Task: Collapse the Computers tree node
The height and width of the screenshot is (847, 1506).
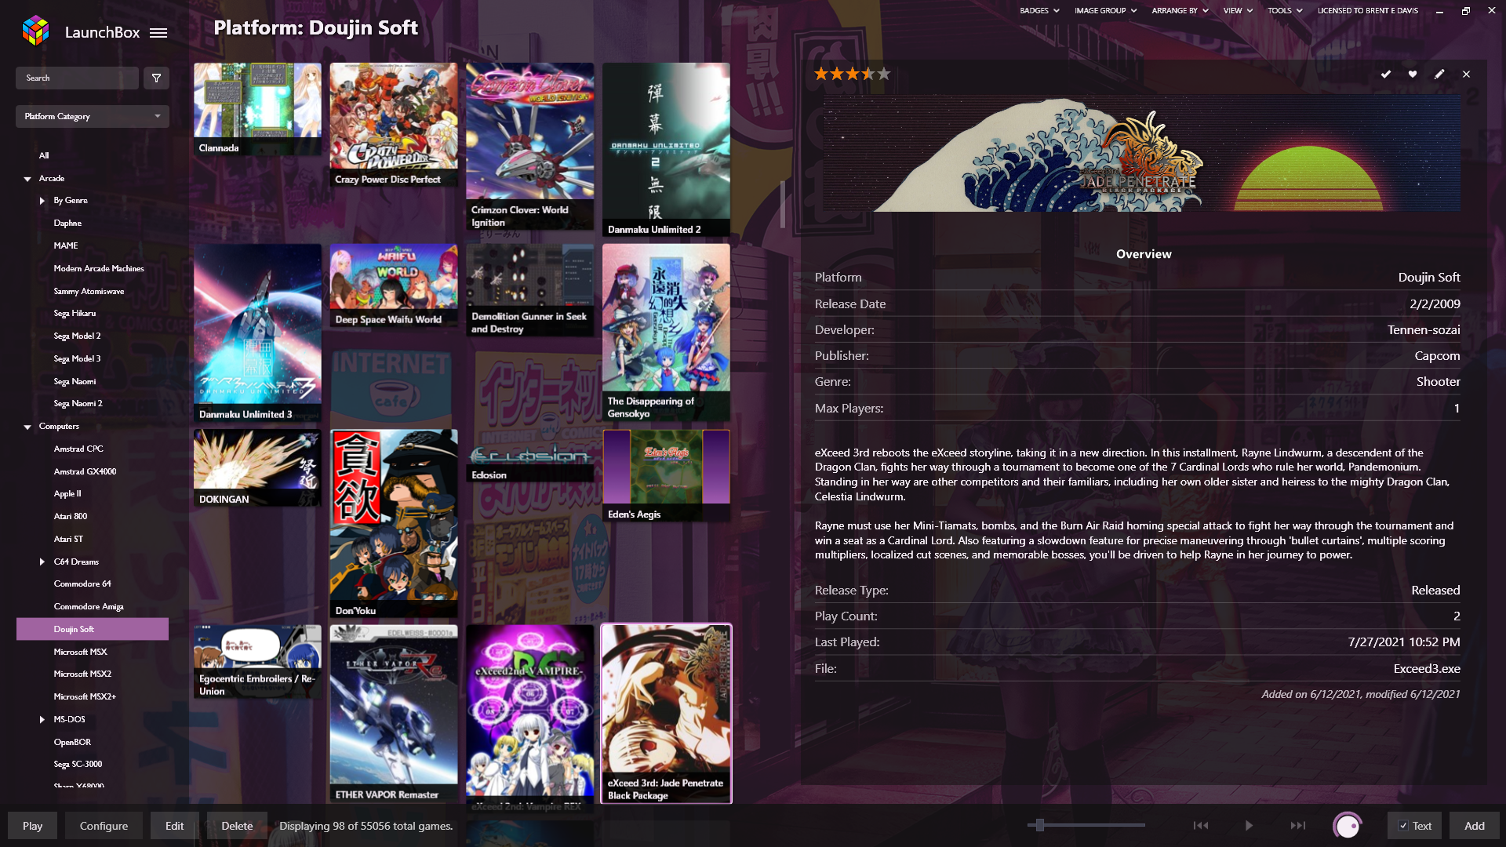Action: (x=27, y=427)
